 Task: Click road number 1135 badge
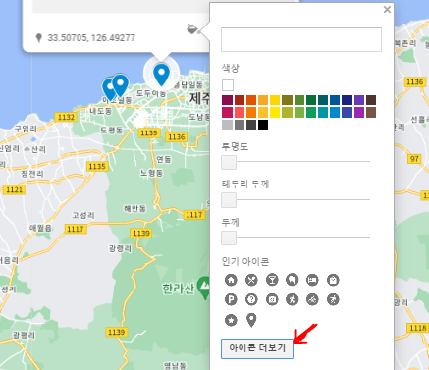97,166
